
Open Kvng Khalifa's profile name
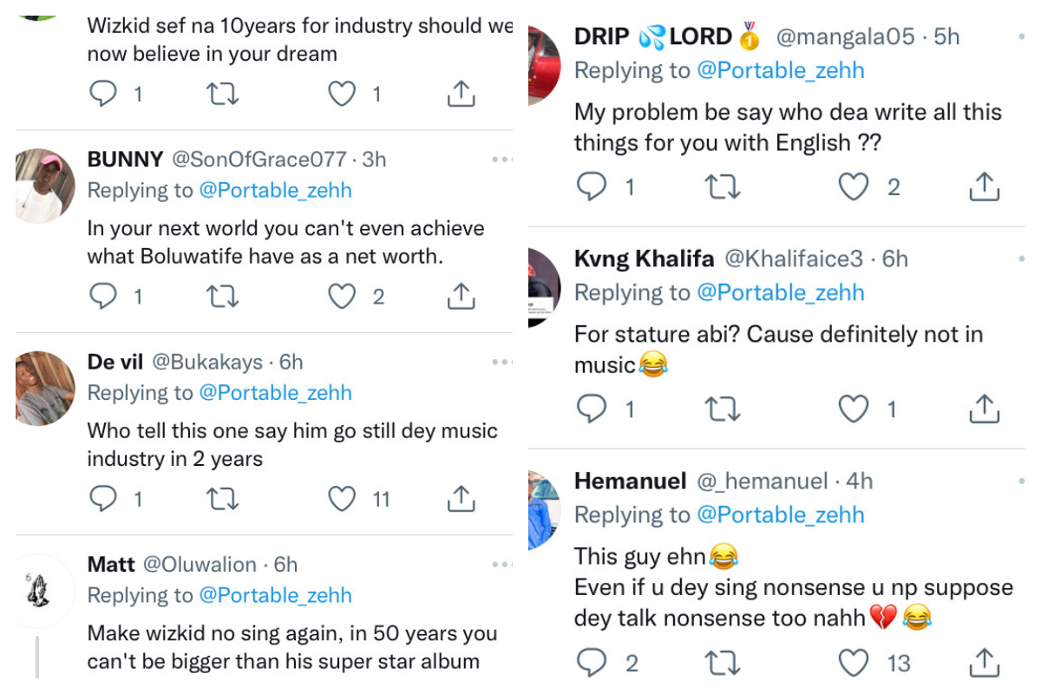click(x=644, y=259)
